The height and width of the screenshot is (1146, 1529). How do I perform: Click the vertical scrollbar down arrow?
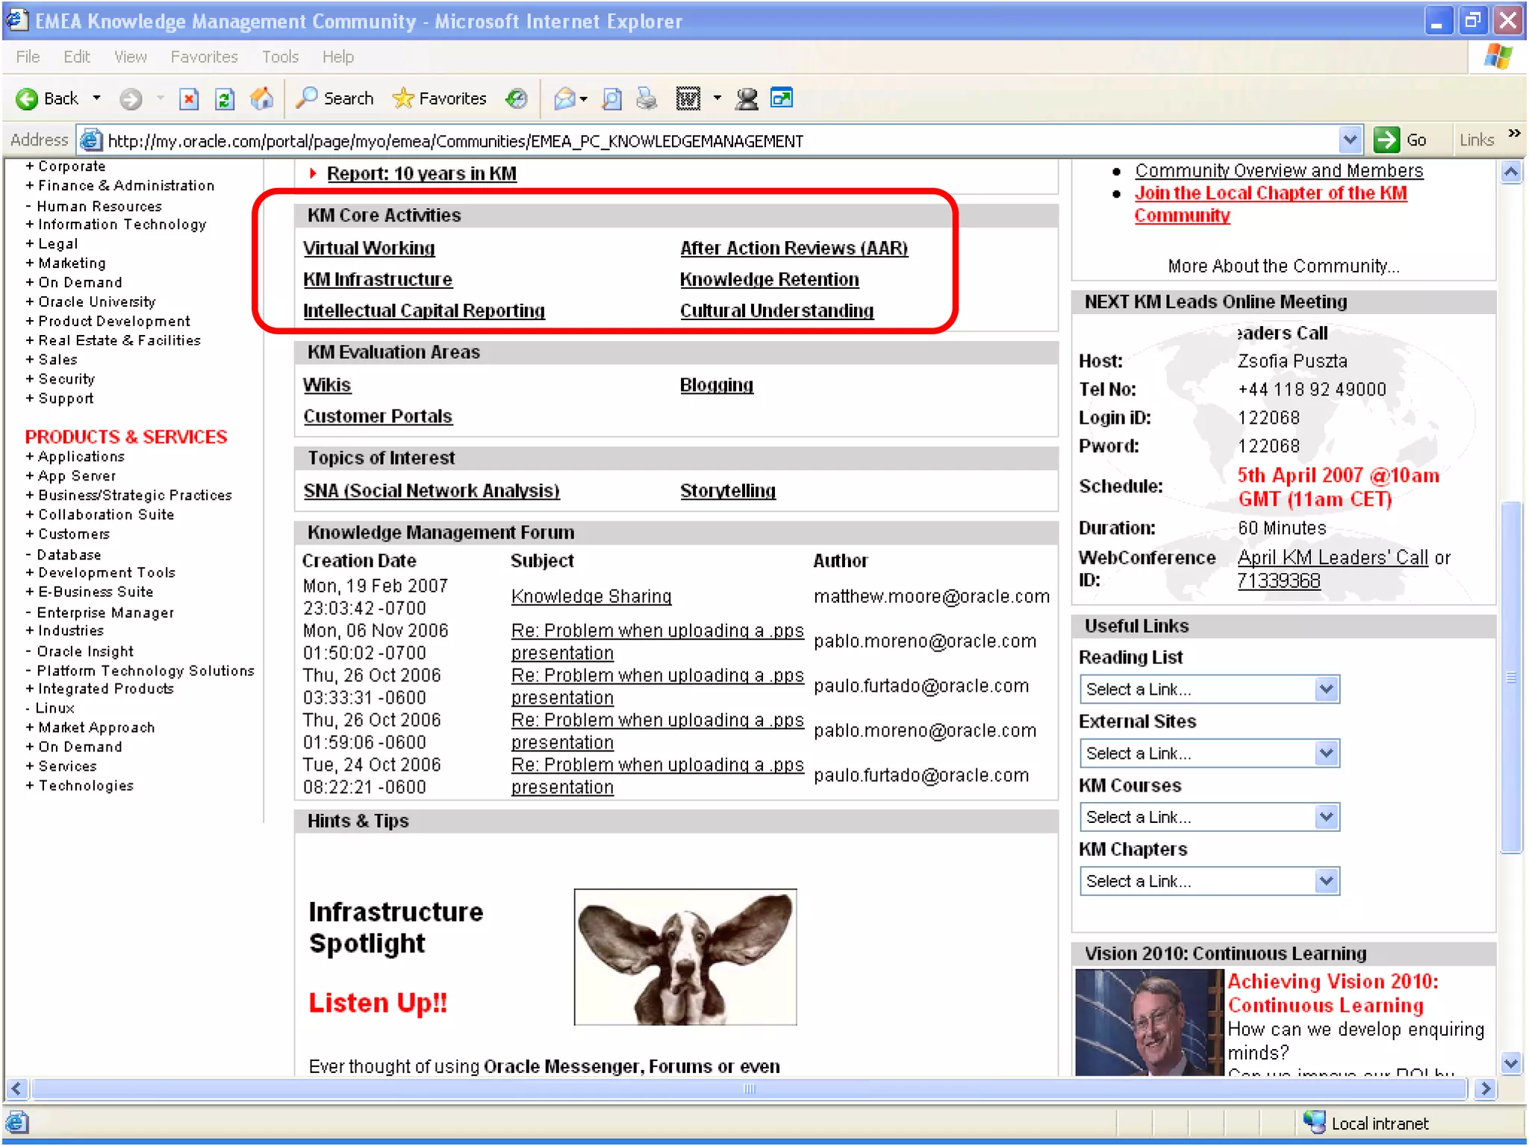click(x=1511, y=1063)
